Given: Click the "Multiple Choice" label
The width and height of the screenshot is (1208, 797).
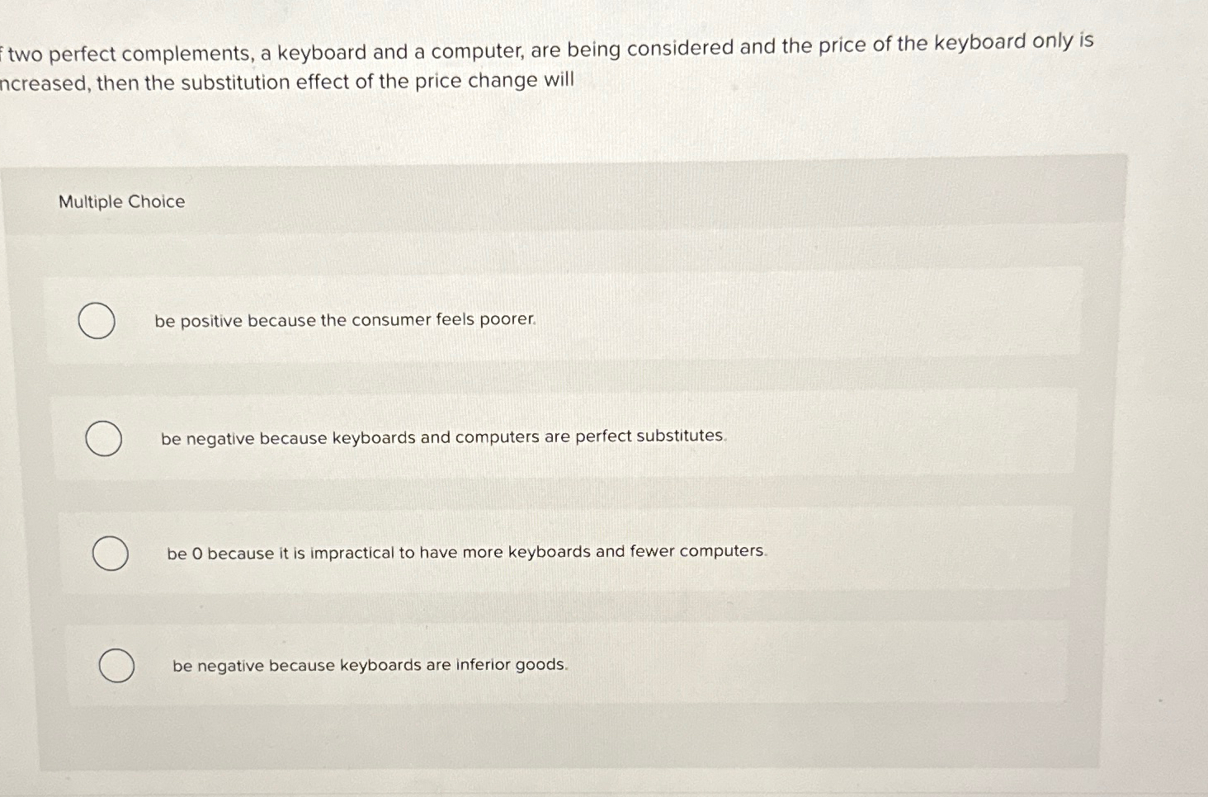Looking at the screenshot, I should coord(121,200).
